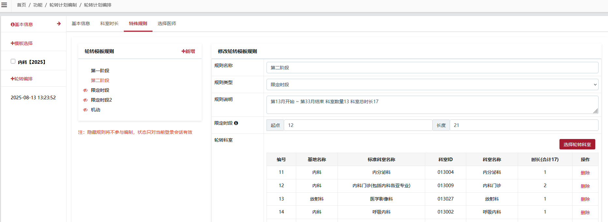
Task: Select the 机动 rule in the list
Action: point(95,110)
